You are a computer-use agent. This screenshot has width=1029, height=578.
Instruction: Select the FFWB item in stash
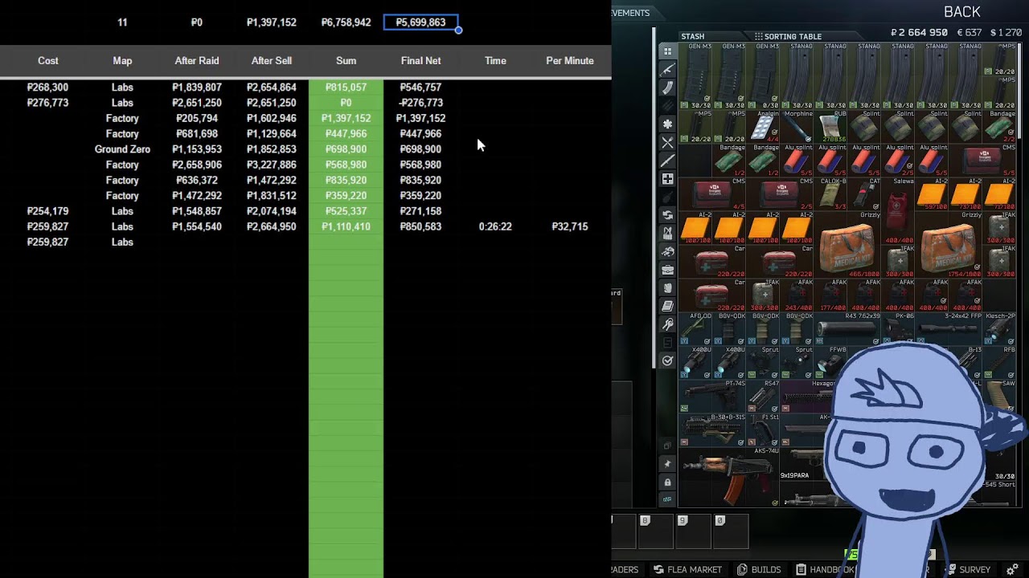pos(830,363)
